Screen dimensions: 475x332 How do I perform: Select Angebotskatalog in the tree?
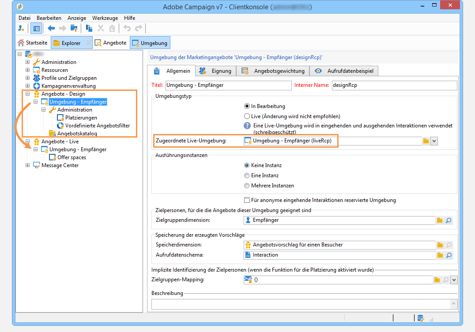(x=77, y=134)
